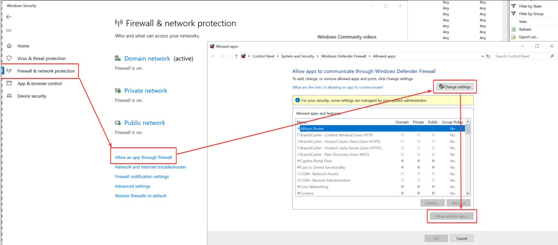
Task: Open the address bar history dropdown
Action: click(483, 56)
